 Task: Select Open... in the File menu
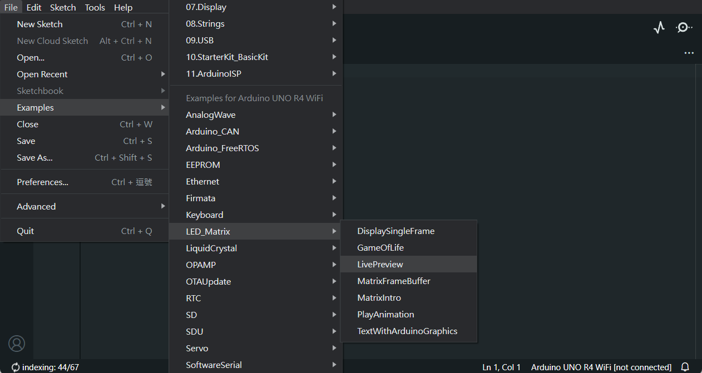click(85, 58)
